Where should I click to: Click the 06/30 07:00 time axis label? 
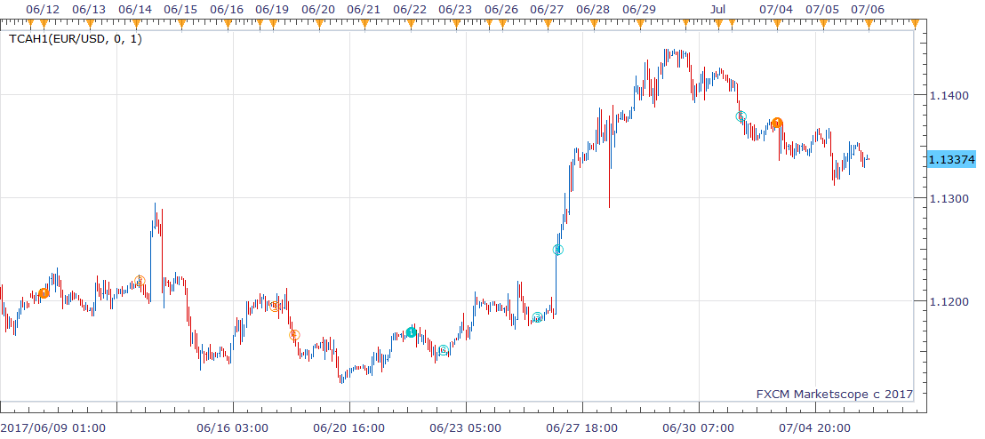tap(699, 428)
